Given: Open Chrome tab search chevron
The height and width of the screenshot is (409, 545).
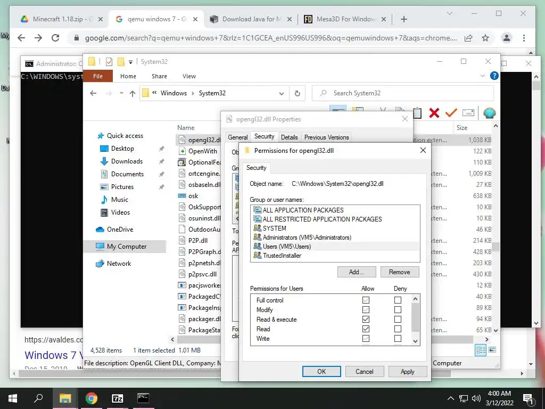Looking at the screenshot, I should tap(449, 13).
